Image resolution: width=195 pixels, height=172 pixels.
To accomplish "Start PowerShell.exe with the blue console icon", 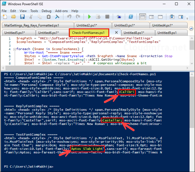I will coord(131,17).
